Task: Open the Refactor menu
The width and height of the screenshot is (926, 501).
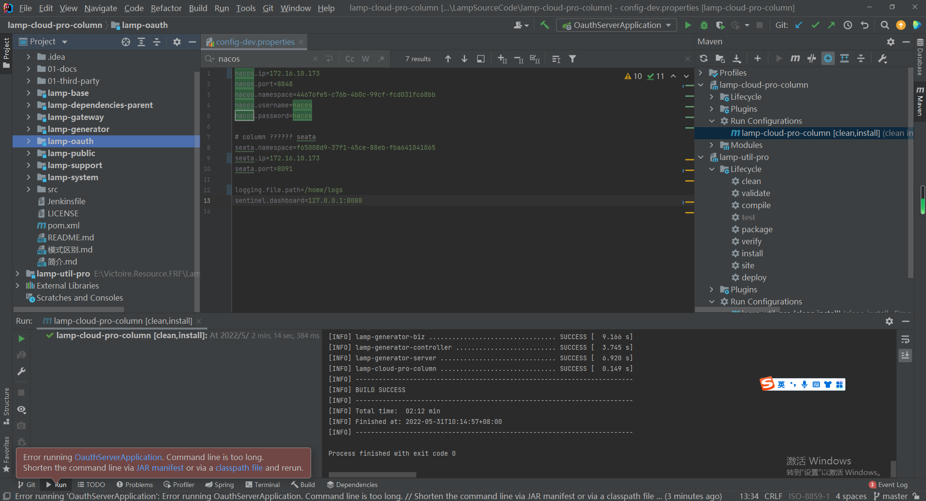Action: (x=166, y=8)
